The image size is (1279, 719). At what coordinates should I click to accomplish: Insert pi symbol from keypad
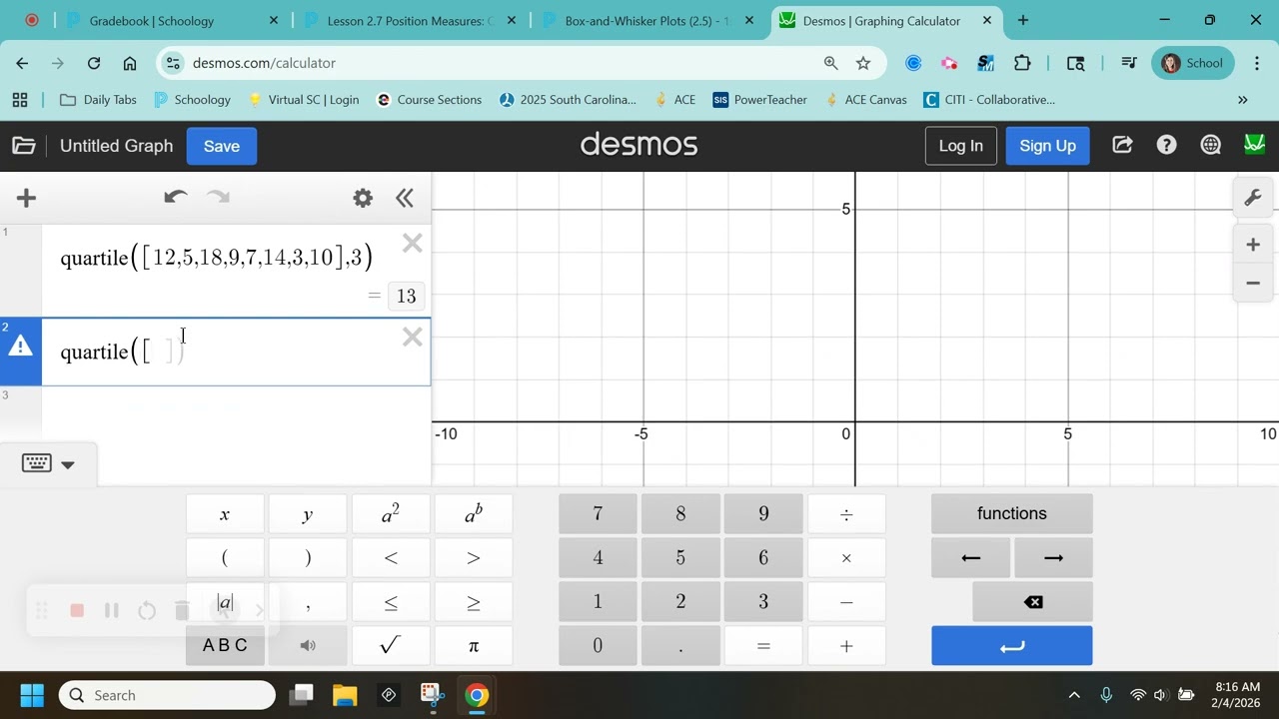(x=474, y=645)
